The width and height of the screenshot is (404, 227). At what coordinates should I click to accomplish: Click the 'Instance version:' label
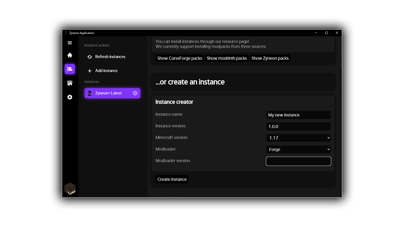pyautogui.click(x=171, y=126)
